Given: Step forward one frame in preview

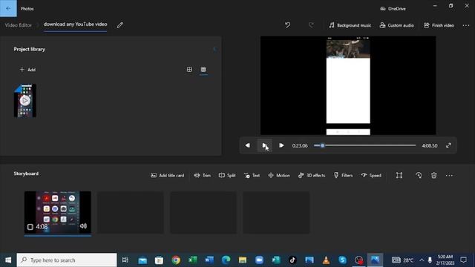Looking at the screenshot, I should (281, 145).
